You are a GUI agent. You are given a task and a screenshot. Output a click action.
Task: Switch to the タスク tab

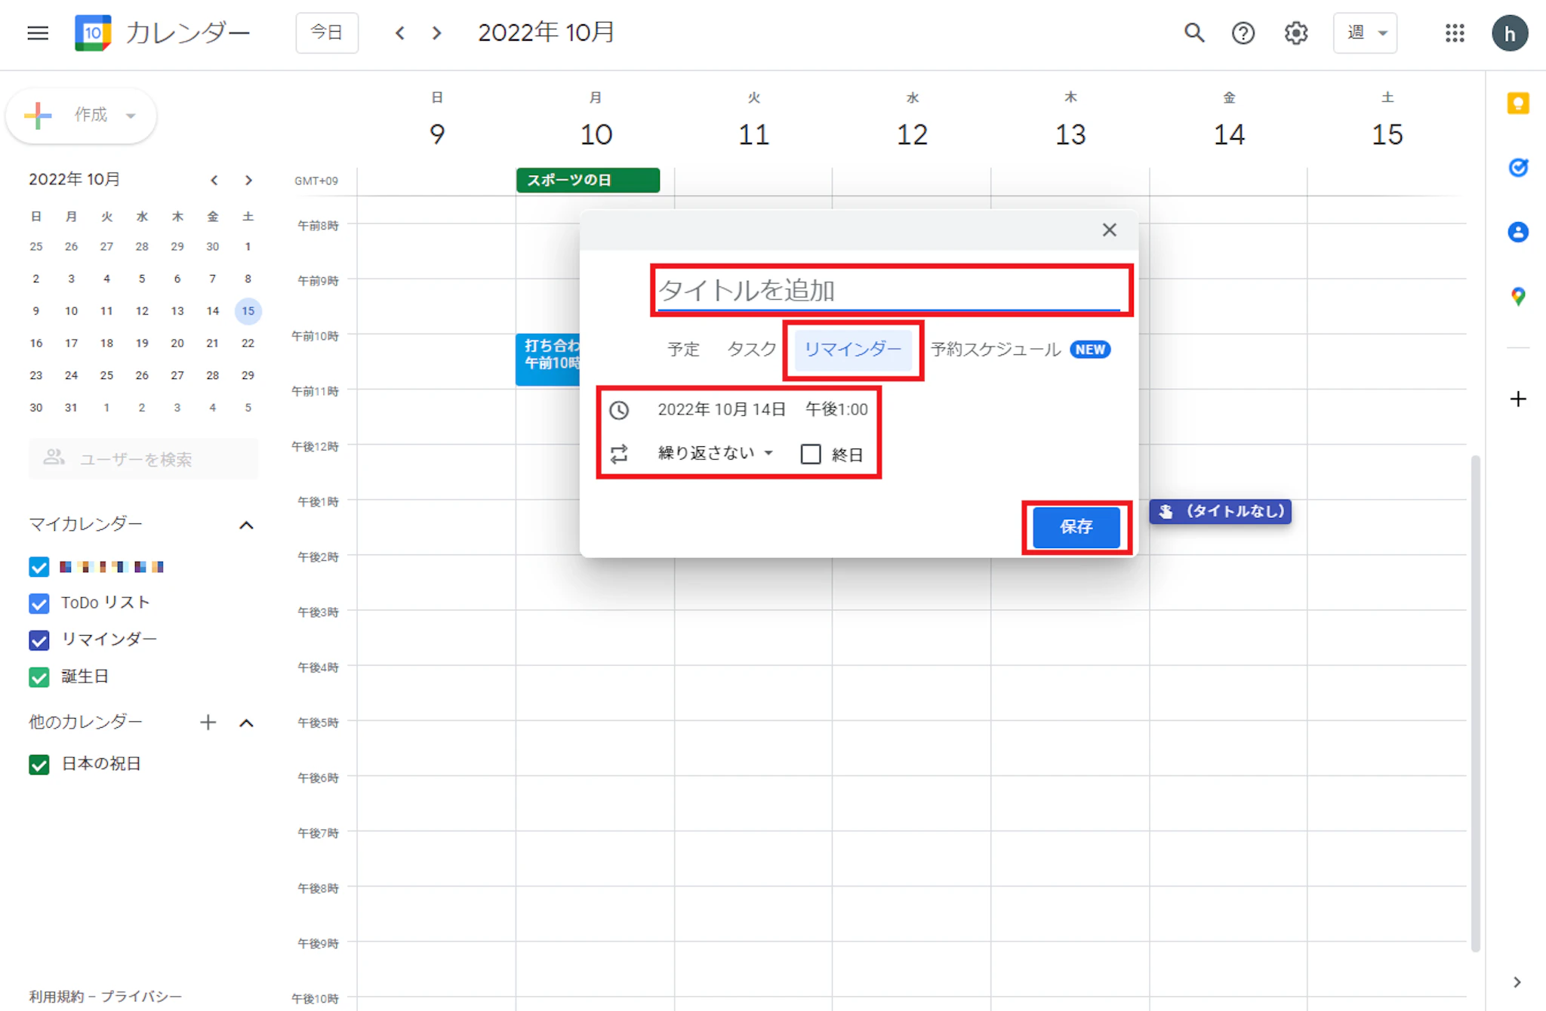click(751, 350)
